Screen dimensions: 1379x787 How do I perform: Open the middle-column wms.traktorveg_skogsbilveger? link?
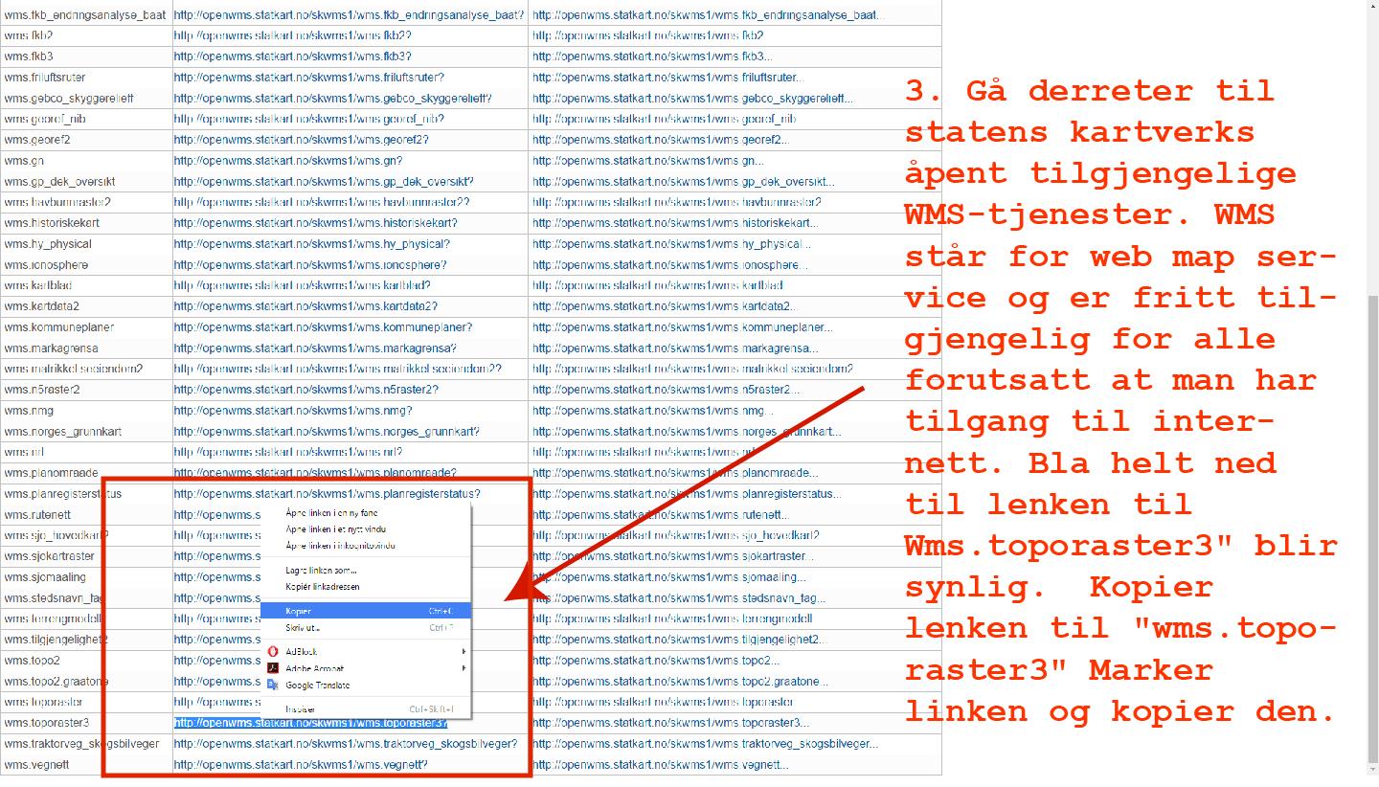click(x=345, y=744)
